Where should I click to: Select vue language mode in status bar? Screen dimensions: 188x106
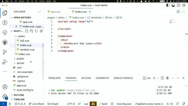pos(86,104)
